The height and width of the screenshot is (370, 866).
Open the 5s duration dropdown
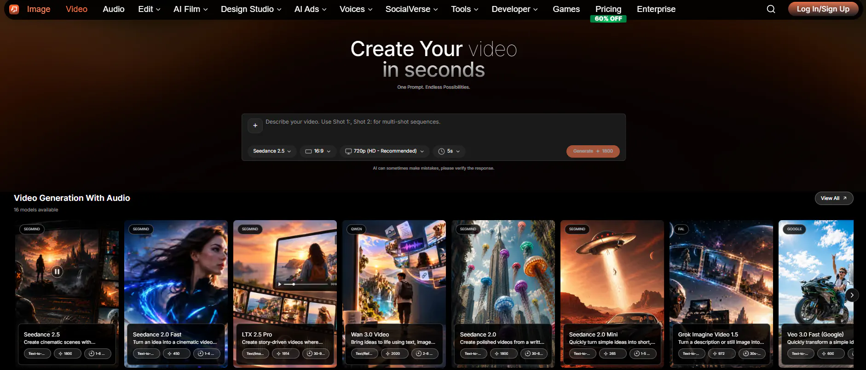coord(449,151)
